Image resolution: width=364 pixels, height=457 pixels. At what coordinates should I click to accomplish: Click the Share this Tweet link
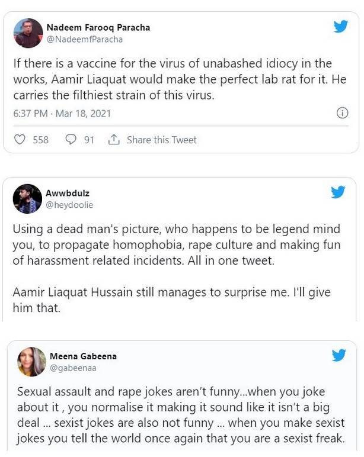[162, 140]
